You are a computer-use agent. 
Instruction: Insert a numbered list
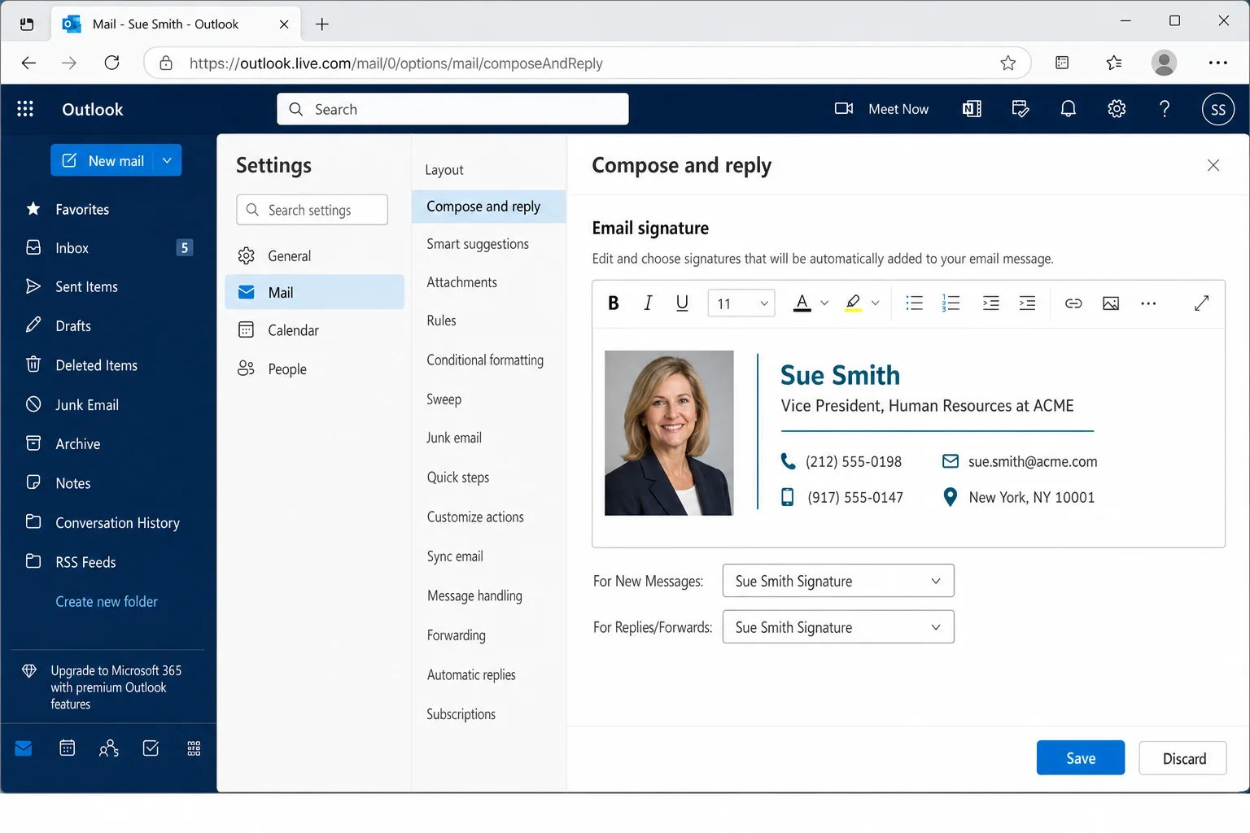tap(951, 303)
